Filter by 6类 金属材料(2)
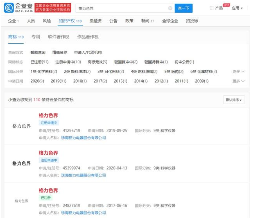254x218 pixels. (x=203, y=71)
